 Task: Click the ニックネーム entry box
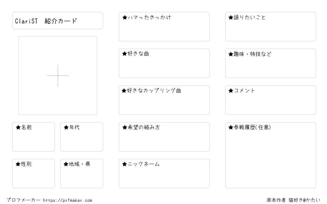164,174
